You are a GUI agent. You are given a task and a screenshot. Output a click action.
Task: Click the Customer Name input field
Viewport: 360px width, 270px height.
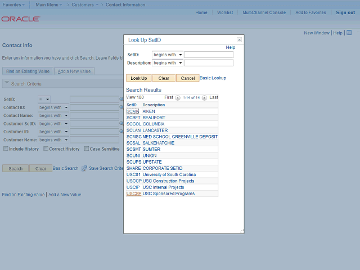pyautogui.click(x=94, y=140)
